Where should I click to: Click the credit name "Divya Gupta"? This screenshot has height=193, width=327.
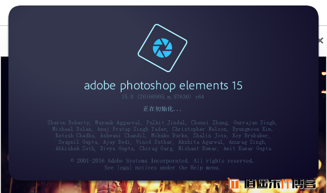click(x=117, y=149)
